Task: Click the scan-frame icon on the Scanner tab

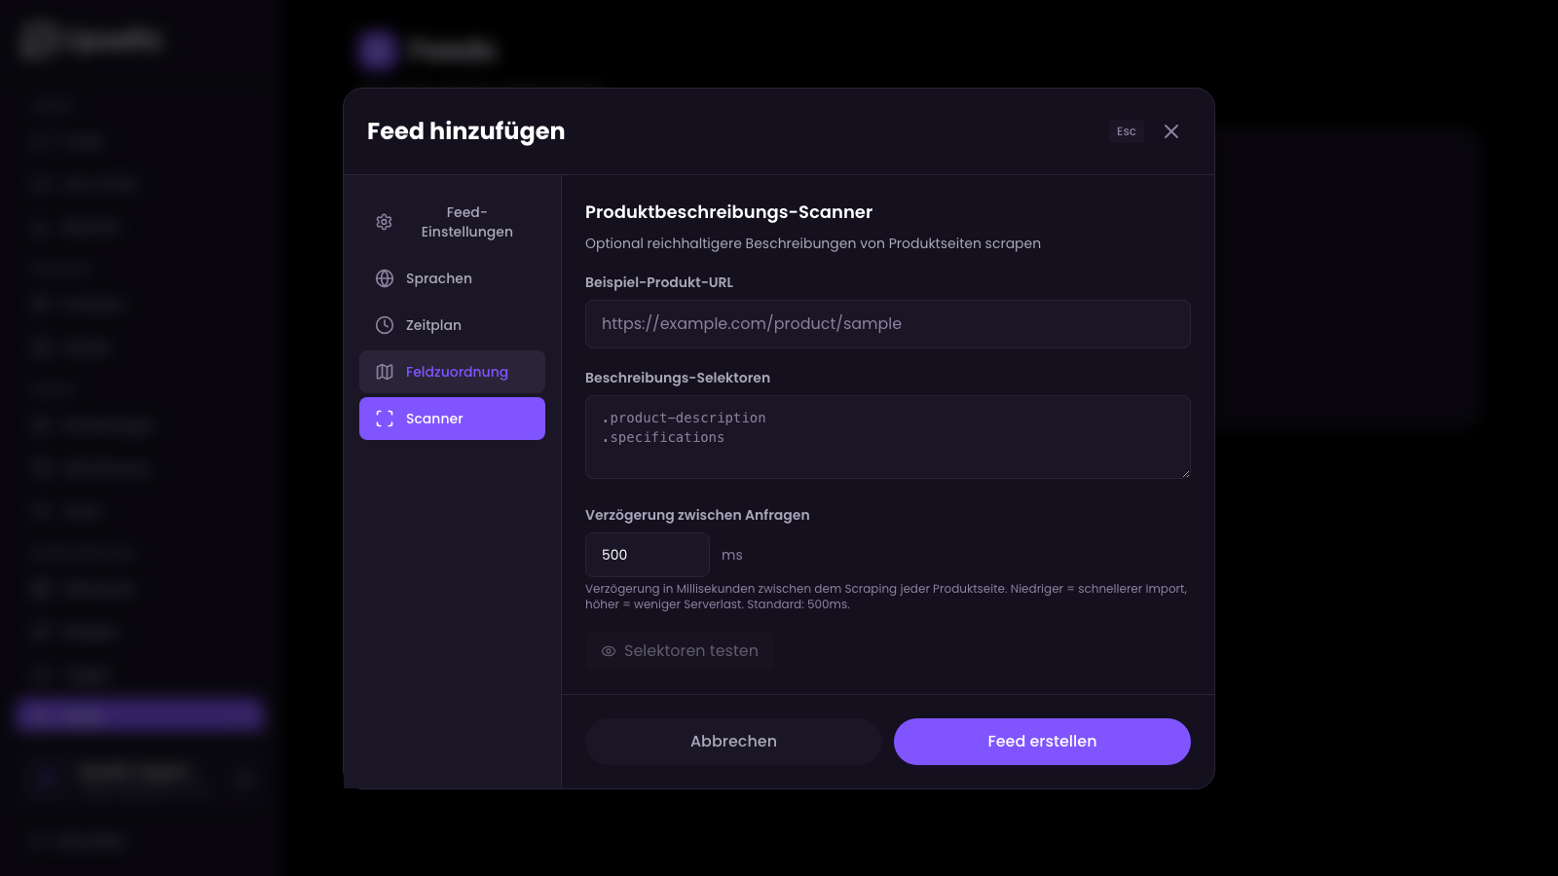Action: click(384, 419)
